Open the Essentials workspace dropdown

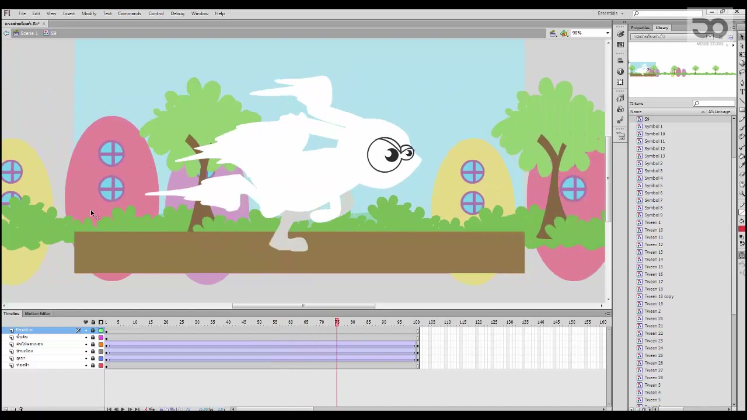[610, 13]
